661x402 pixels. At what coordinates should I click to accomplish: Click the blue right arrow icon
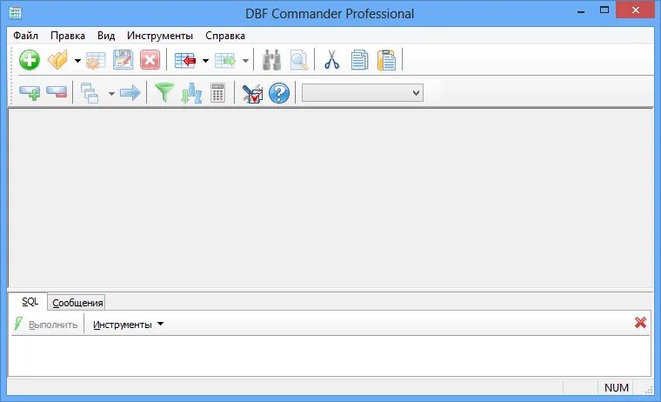(130, 93)
